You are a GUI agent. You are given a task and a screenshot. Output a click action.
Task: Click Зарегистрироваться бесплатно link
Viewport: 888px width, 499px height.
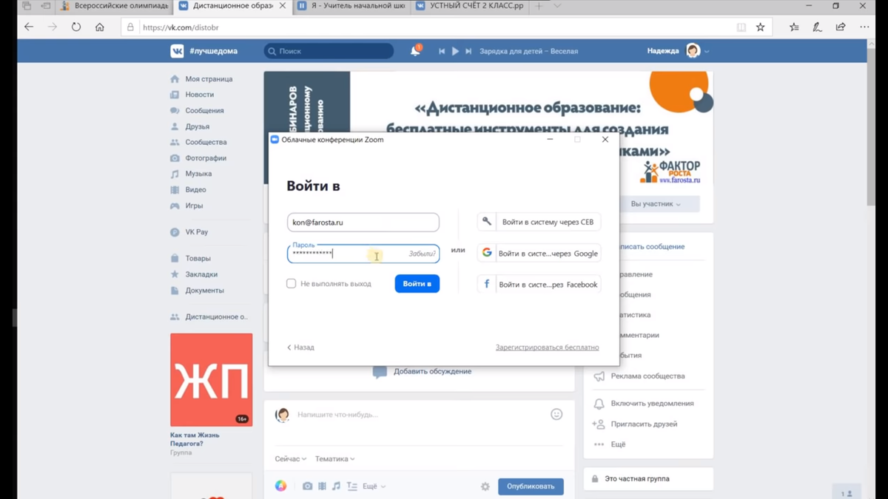click(548, 347)
